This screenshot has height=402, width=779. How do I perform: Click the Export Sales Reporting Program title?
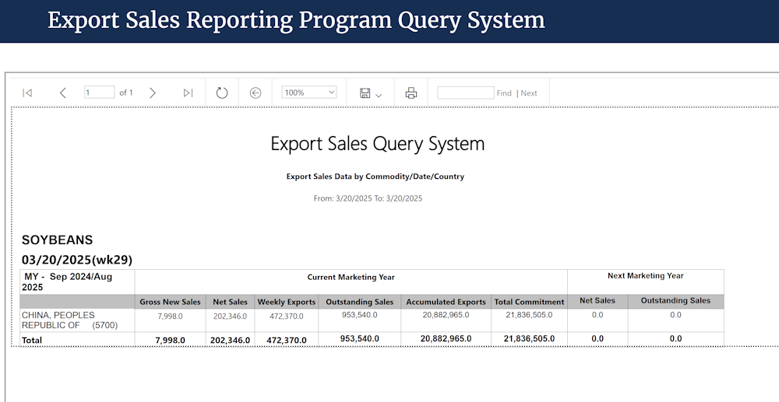296,20
